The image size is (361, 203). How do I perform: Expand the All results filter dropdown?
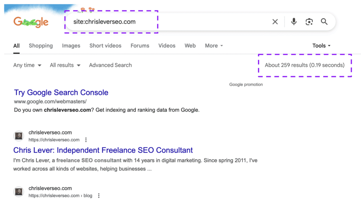point(65,65)
